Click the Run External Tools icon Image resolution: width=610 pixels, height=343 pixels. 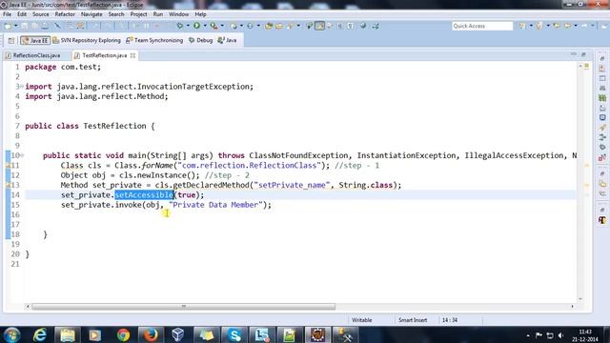click(x=213, y=26)
